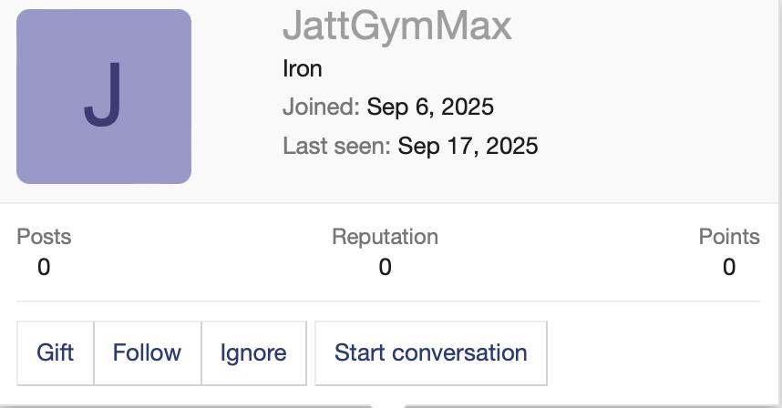Open the Reputation count value

[x=385, y=267]
